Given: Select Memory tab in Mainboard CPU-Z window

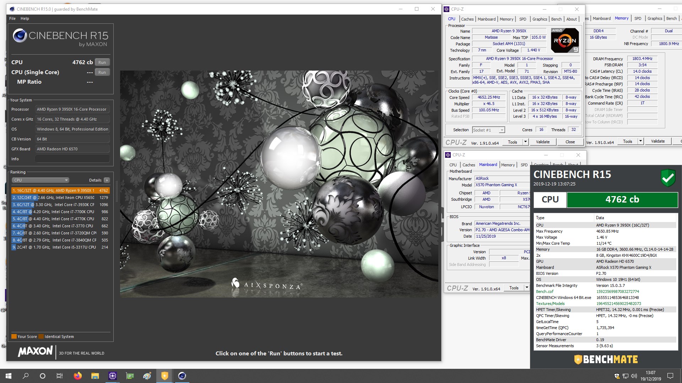Looking at the screenshot, I should [508, 165].
